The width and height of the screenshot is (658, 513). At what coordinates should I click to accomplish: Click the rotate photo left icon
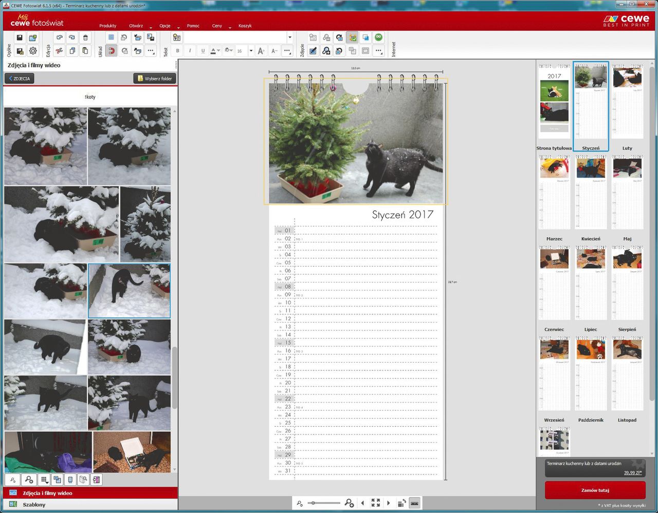point(339,51)
